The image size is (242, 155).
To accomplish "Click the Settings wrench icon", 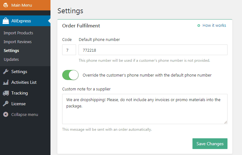I will click(x=6, y=72).
